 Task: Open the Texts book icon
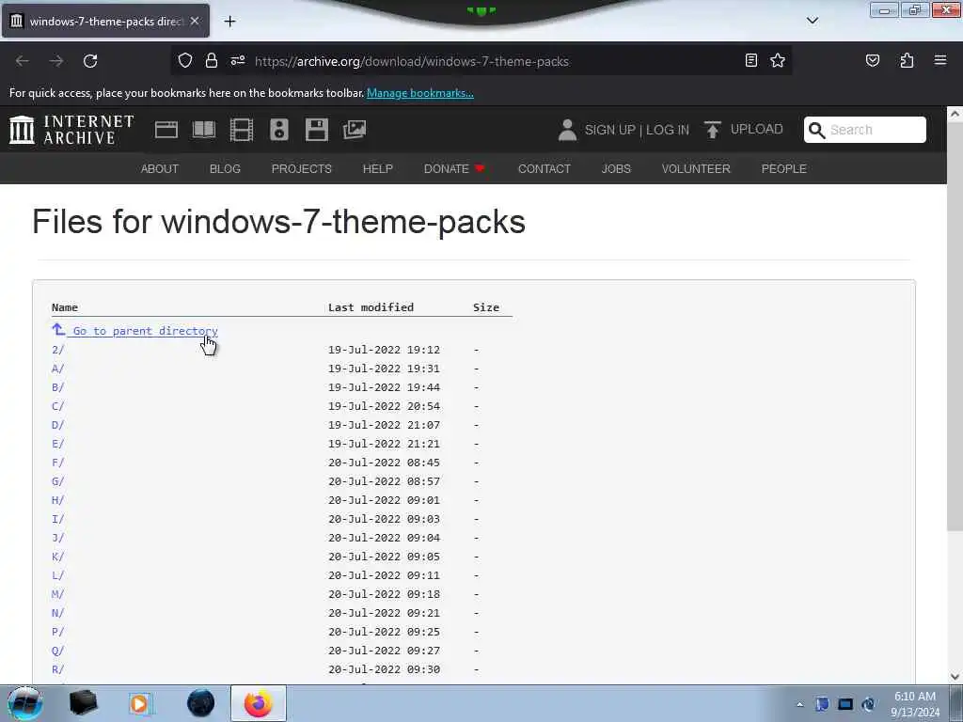click(204, 130)
